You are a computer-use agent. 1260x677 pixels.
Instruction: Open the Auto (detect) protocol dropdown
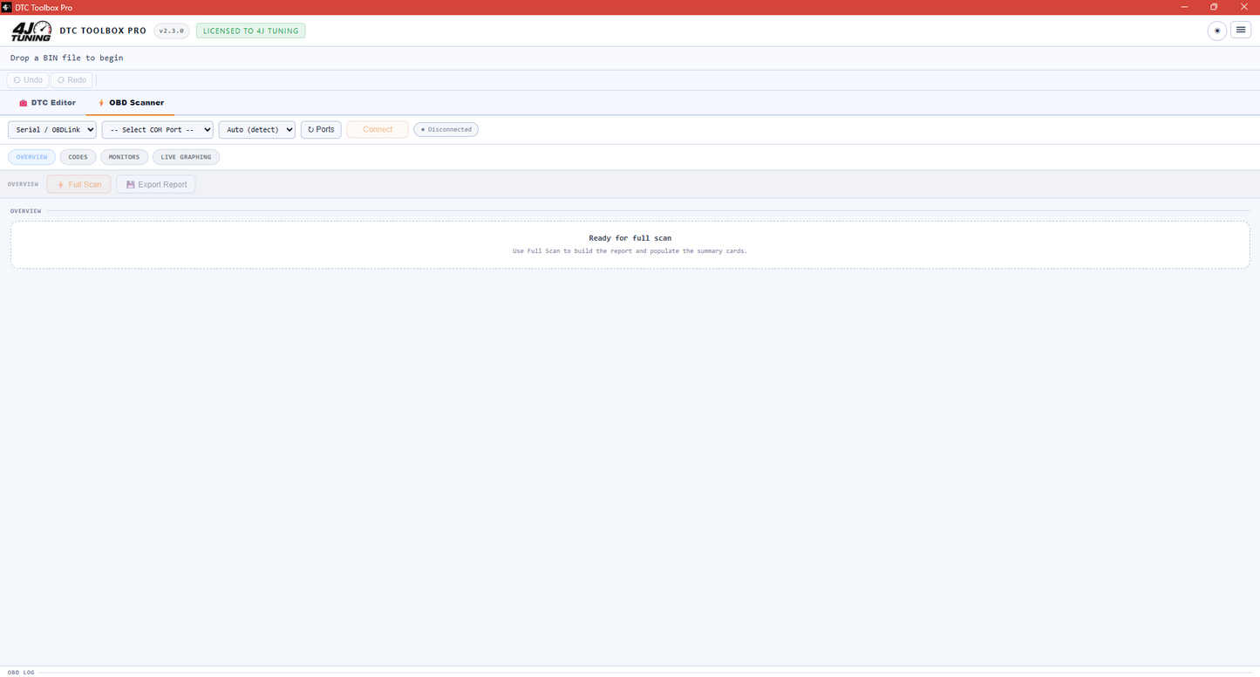coord(257,129)
